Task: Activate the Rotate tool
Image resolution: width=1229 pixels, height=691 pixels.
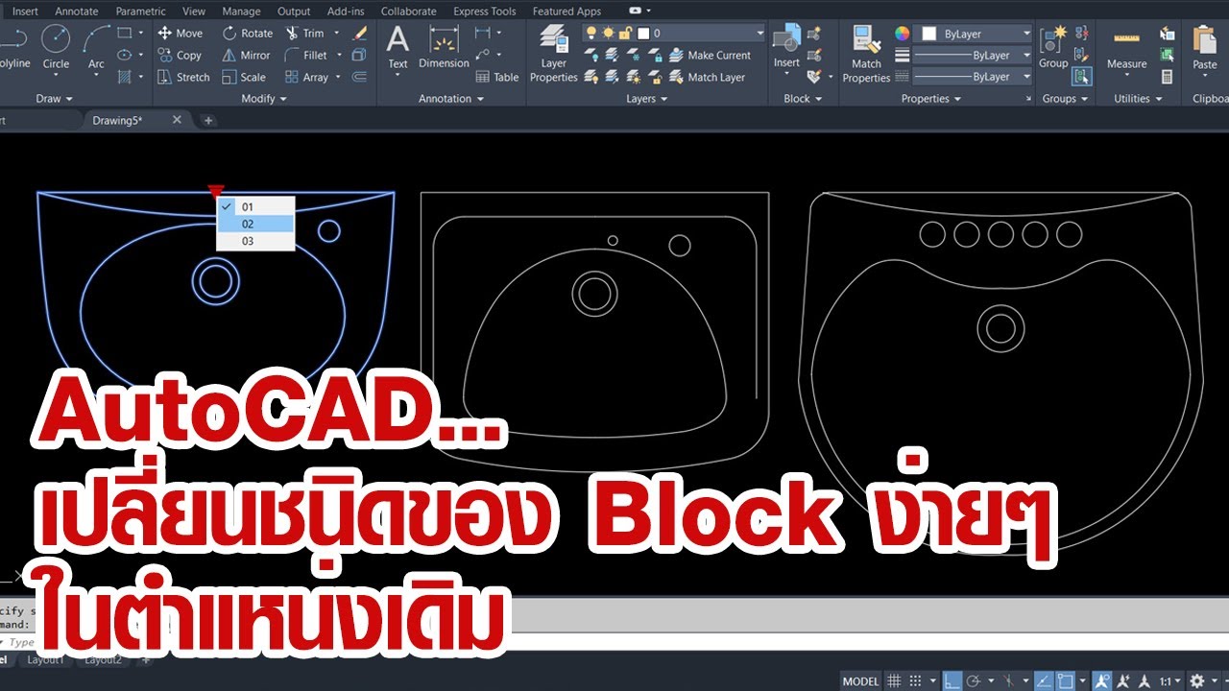Action: tap(248, 33)
